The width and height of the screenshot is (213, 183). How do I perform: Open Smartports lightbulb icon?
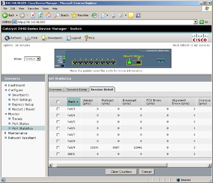(x=44, y=38)
